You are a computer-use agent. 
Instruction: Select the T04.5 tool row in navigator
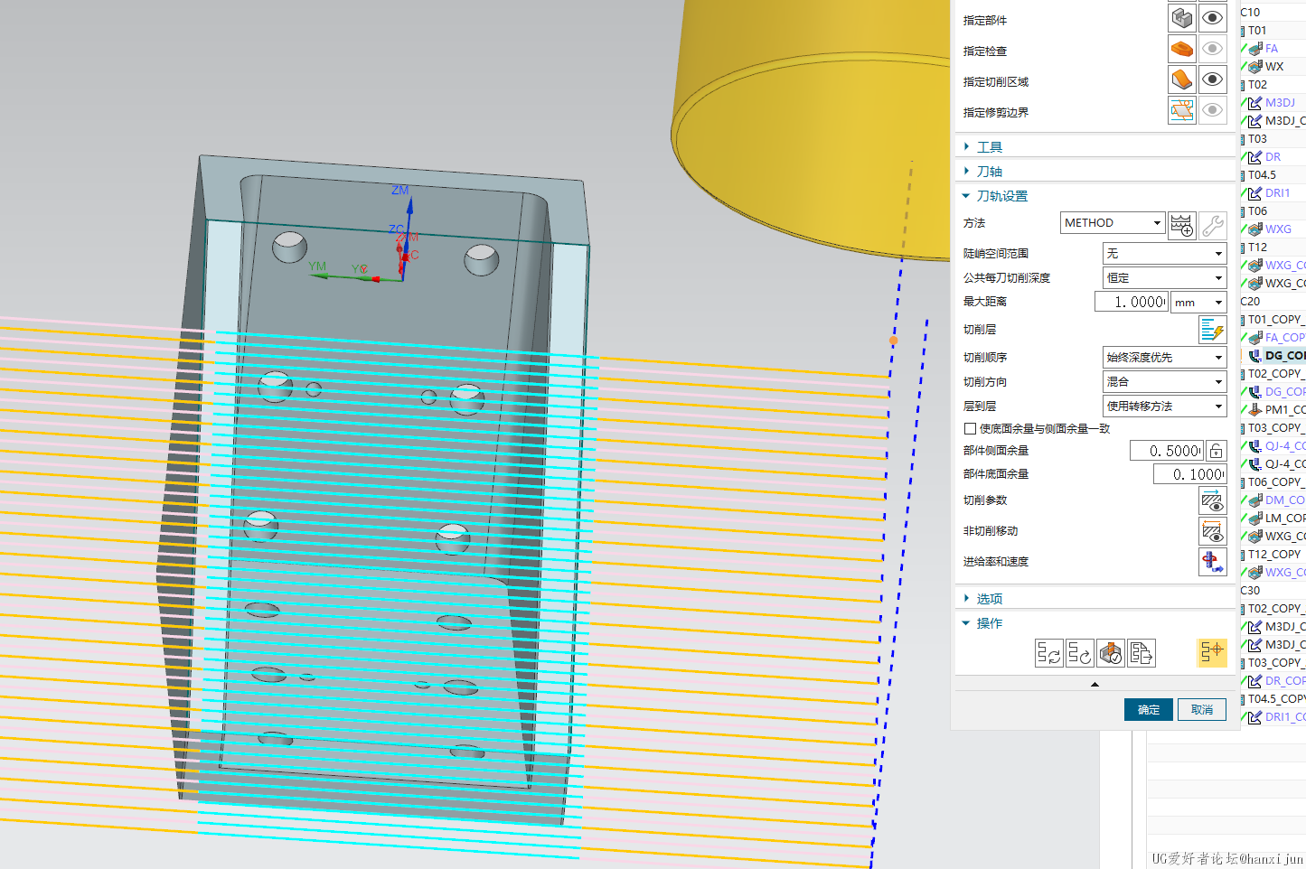click(x=1262, y=175)
